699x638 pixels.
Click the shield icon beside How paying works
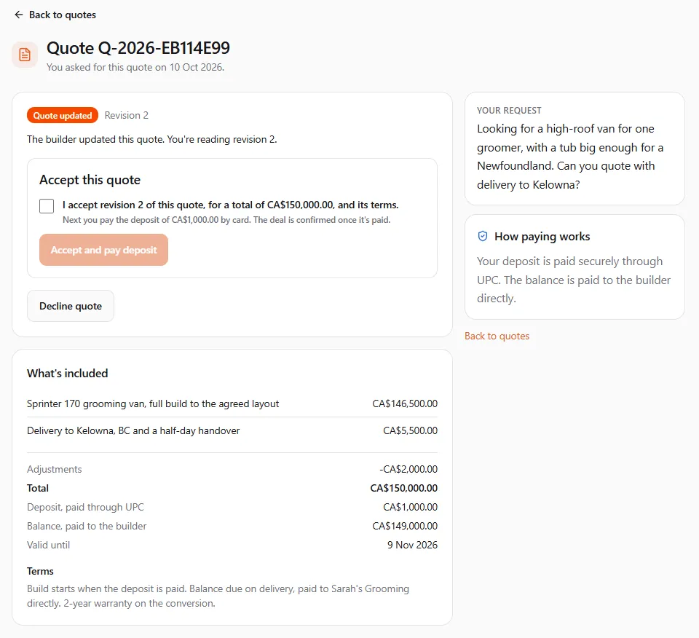tap(482, 236)
